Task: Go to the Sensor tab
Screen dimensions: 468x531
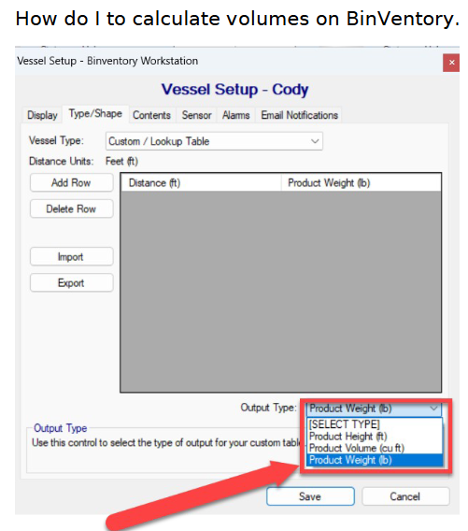Action: click(196, 115)
